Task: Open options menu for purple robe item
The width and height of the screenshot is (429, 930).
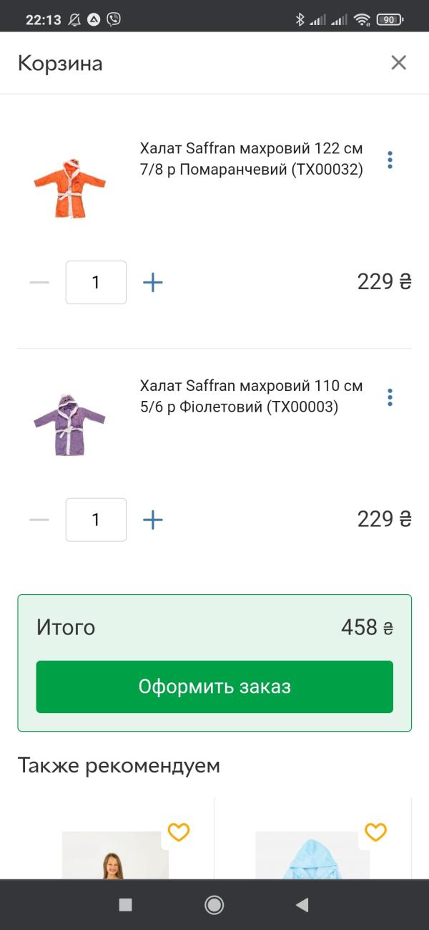Action: coord(390,397)
